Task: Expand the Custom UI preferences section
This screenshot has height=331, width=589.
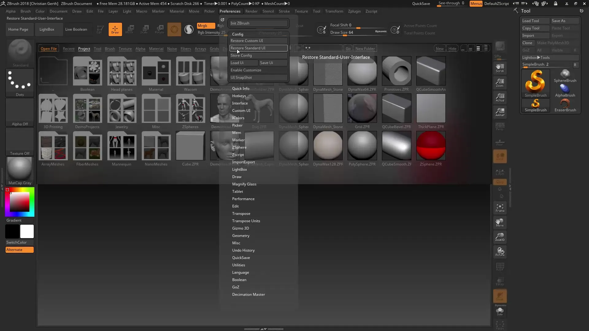Action: pos(241,111)
